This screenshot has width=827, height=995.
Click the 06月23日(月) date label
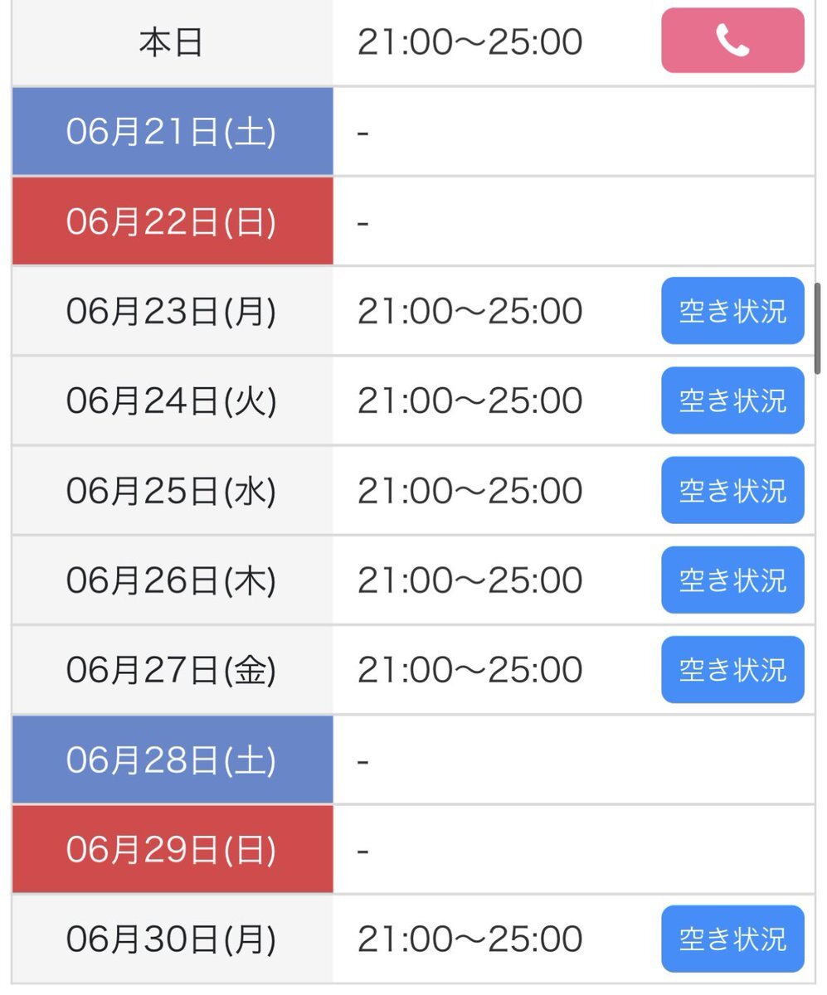[171, 312]
